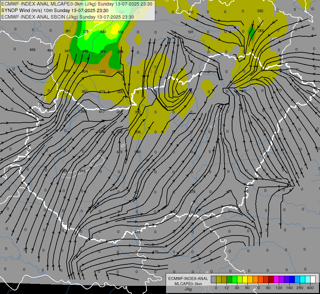
Task: Pick the lime yellow-green legend swatch
Action: (240, 280)
